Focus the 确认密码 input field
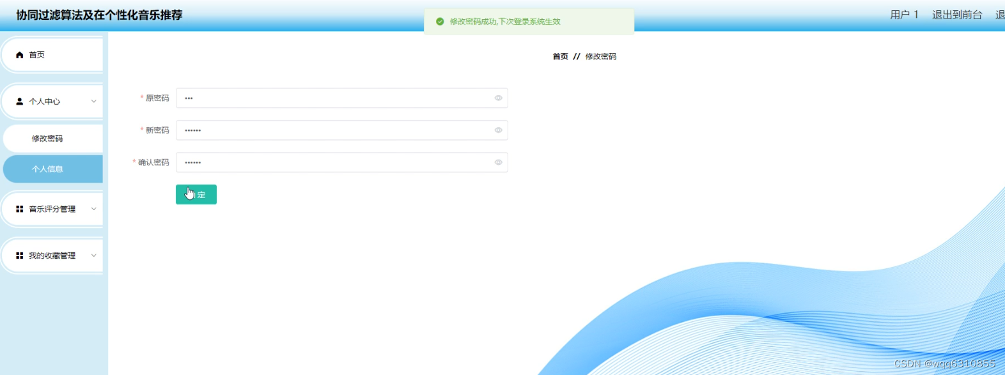The height and width of the screenshot is (375, 1005). (342, 162)
